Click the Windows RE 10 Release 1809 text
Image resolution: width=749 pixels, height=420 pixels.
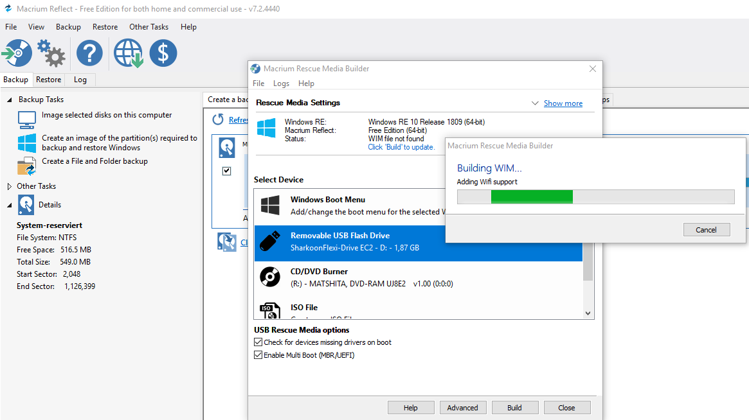pos(426,122)
